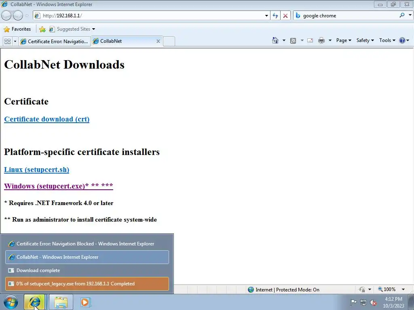Close the CollabNet tab
414x310 pixels.
158,41
